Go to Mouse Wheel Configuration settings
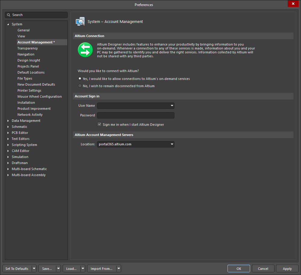The image size is (301, 275). tap(39, 96)
